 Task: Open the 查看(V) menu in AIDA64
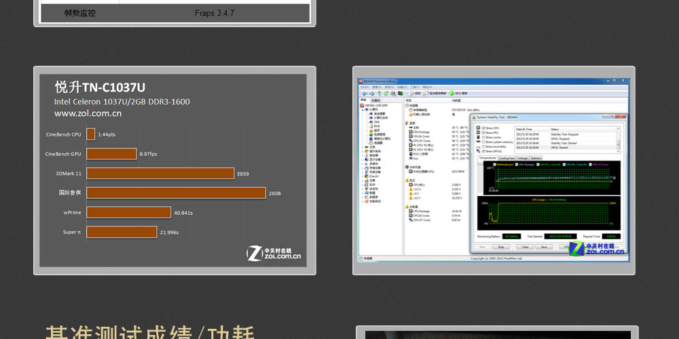[377, 87]
